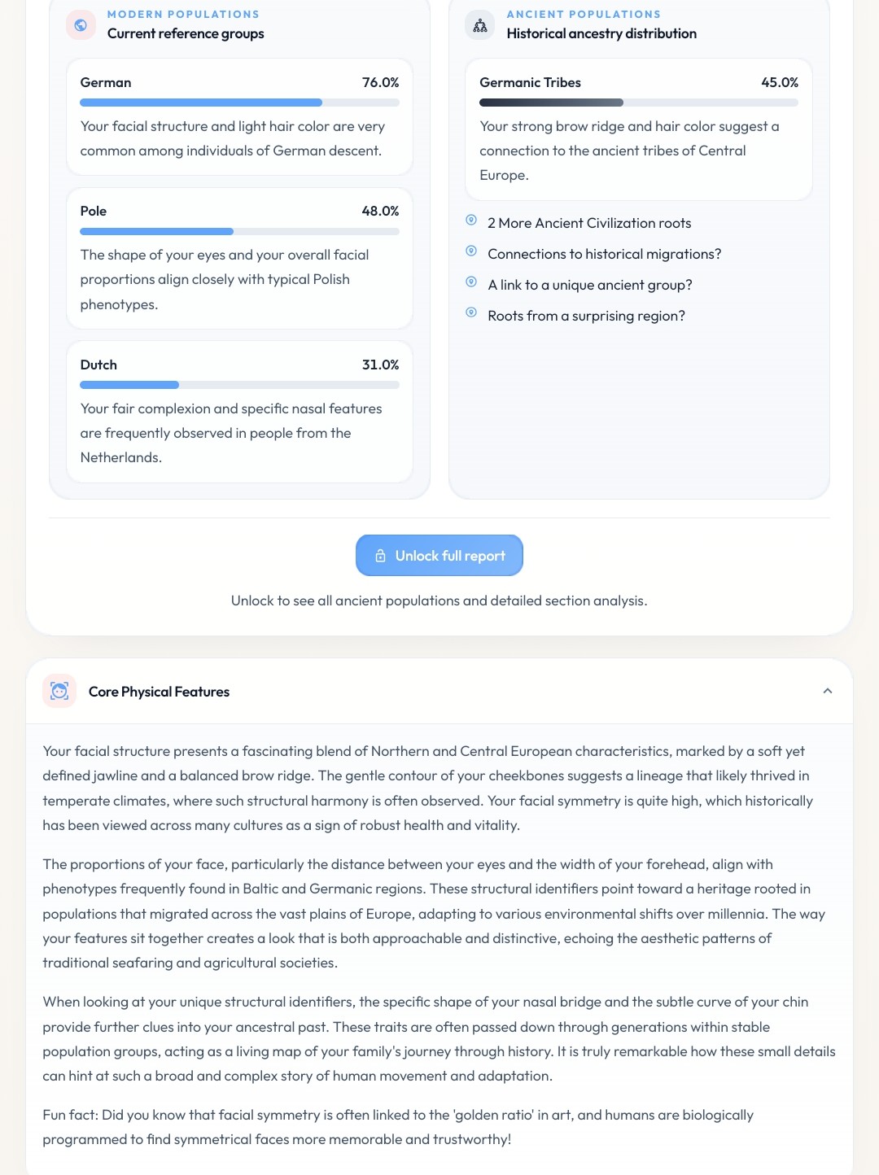Click bullet icon next to 'Roots from a surprising region?'
This screenshot has height=1175, width=879.
471,312
